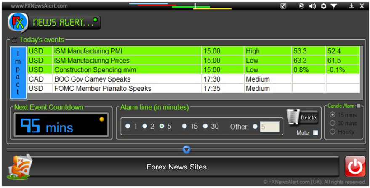Click the 63.3 value cell
The height and width of the screenshot is (188, 370).
(309, 61)
